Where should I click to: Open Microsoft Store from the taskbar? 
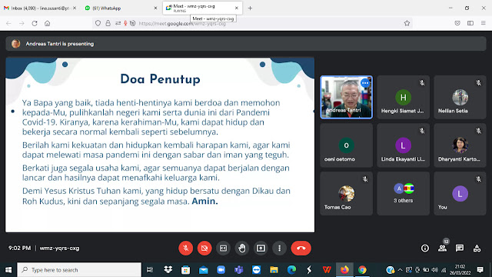185,270
